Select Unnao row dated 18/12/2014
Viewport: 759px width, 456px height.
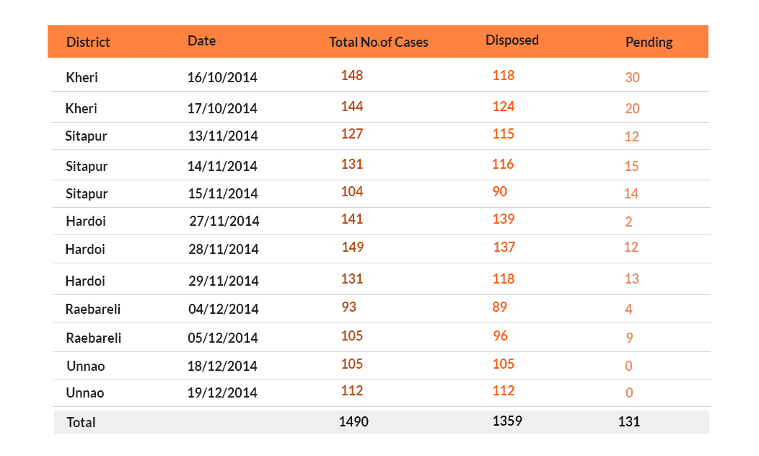pyautogui.click(x=382, y=366)
